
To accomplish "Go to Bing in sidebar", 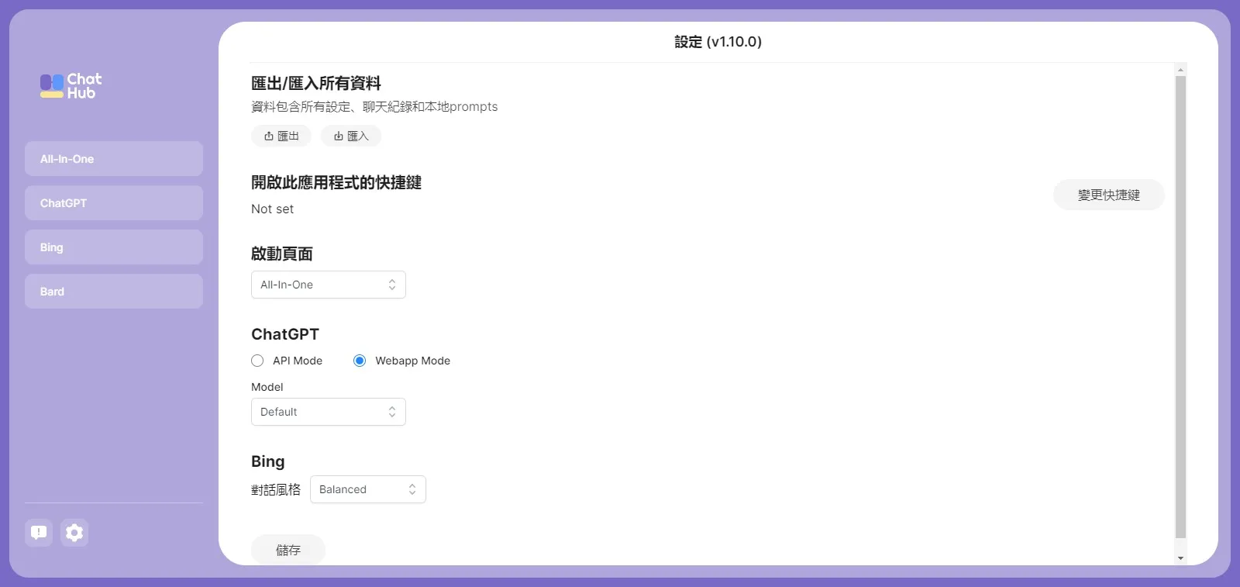I will (x=114, y=247).
